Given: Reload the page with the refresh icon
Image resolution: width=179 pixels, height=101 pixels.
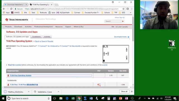Looking at the screenshot, I should pyautogui.click(x=11, y=9).
